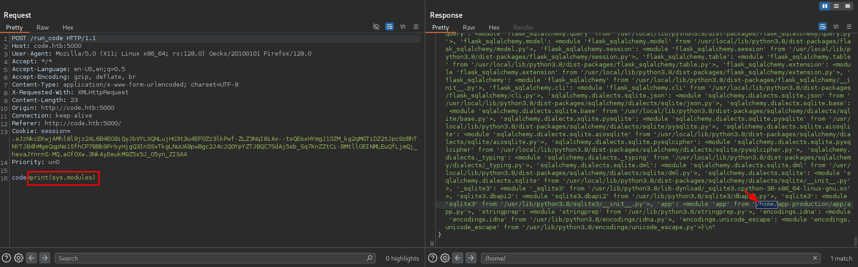Select the top-bottom split layout icon
The height and width of the screenshot is (267, 858).
click(x=836, y=6)
